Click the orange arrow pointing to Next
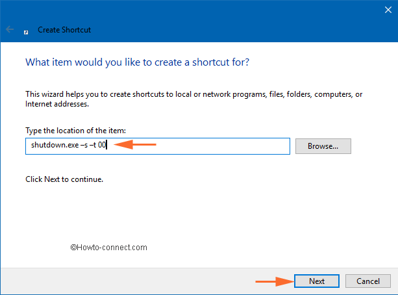The height and width of the screenshot is (295, 398). 275,281
